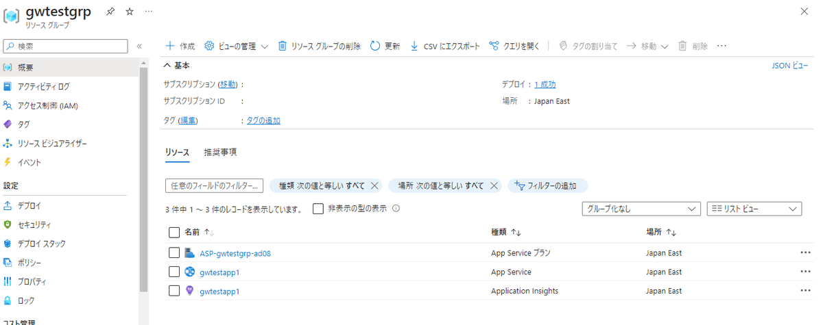823x325 pixels.
Task: Open ellipsis menu for ASP-gwtestgrp-ad08 row
Action: pyautogui.click(x=805, y=252)
